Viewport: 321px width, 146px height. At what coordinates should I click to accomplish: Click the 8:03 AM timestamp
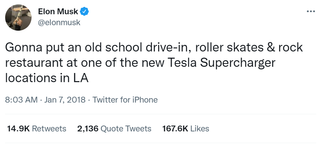coord(21,100)
